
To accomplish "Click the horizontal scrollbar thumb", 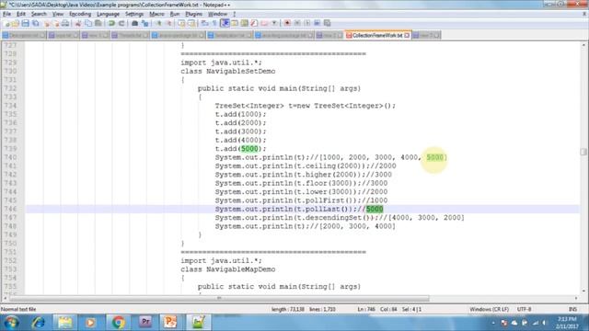I will [x=219, y=298].
